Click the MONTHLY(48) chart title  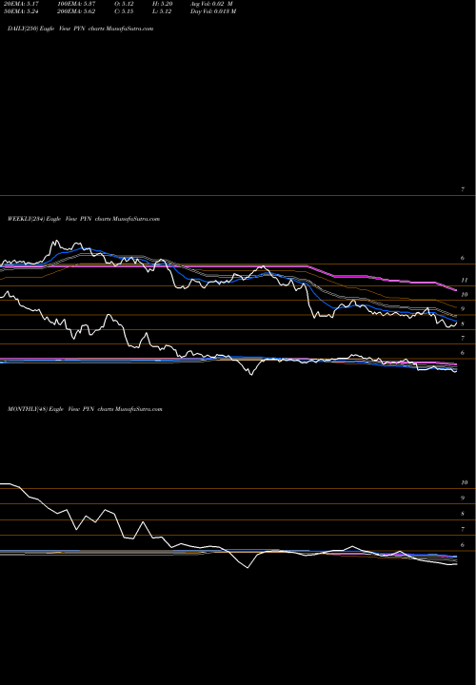pos(85,409)
